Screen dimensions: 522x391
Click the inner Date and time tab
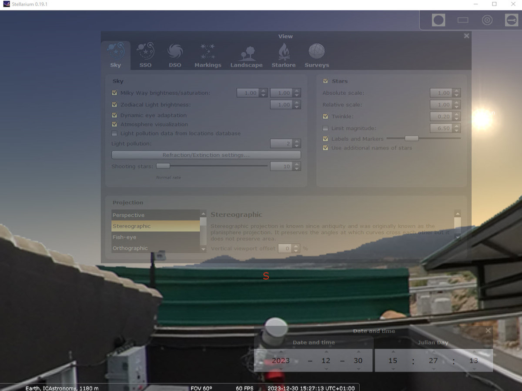click(314, 342)
